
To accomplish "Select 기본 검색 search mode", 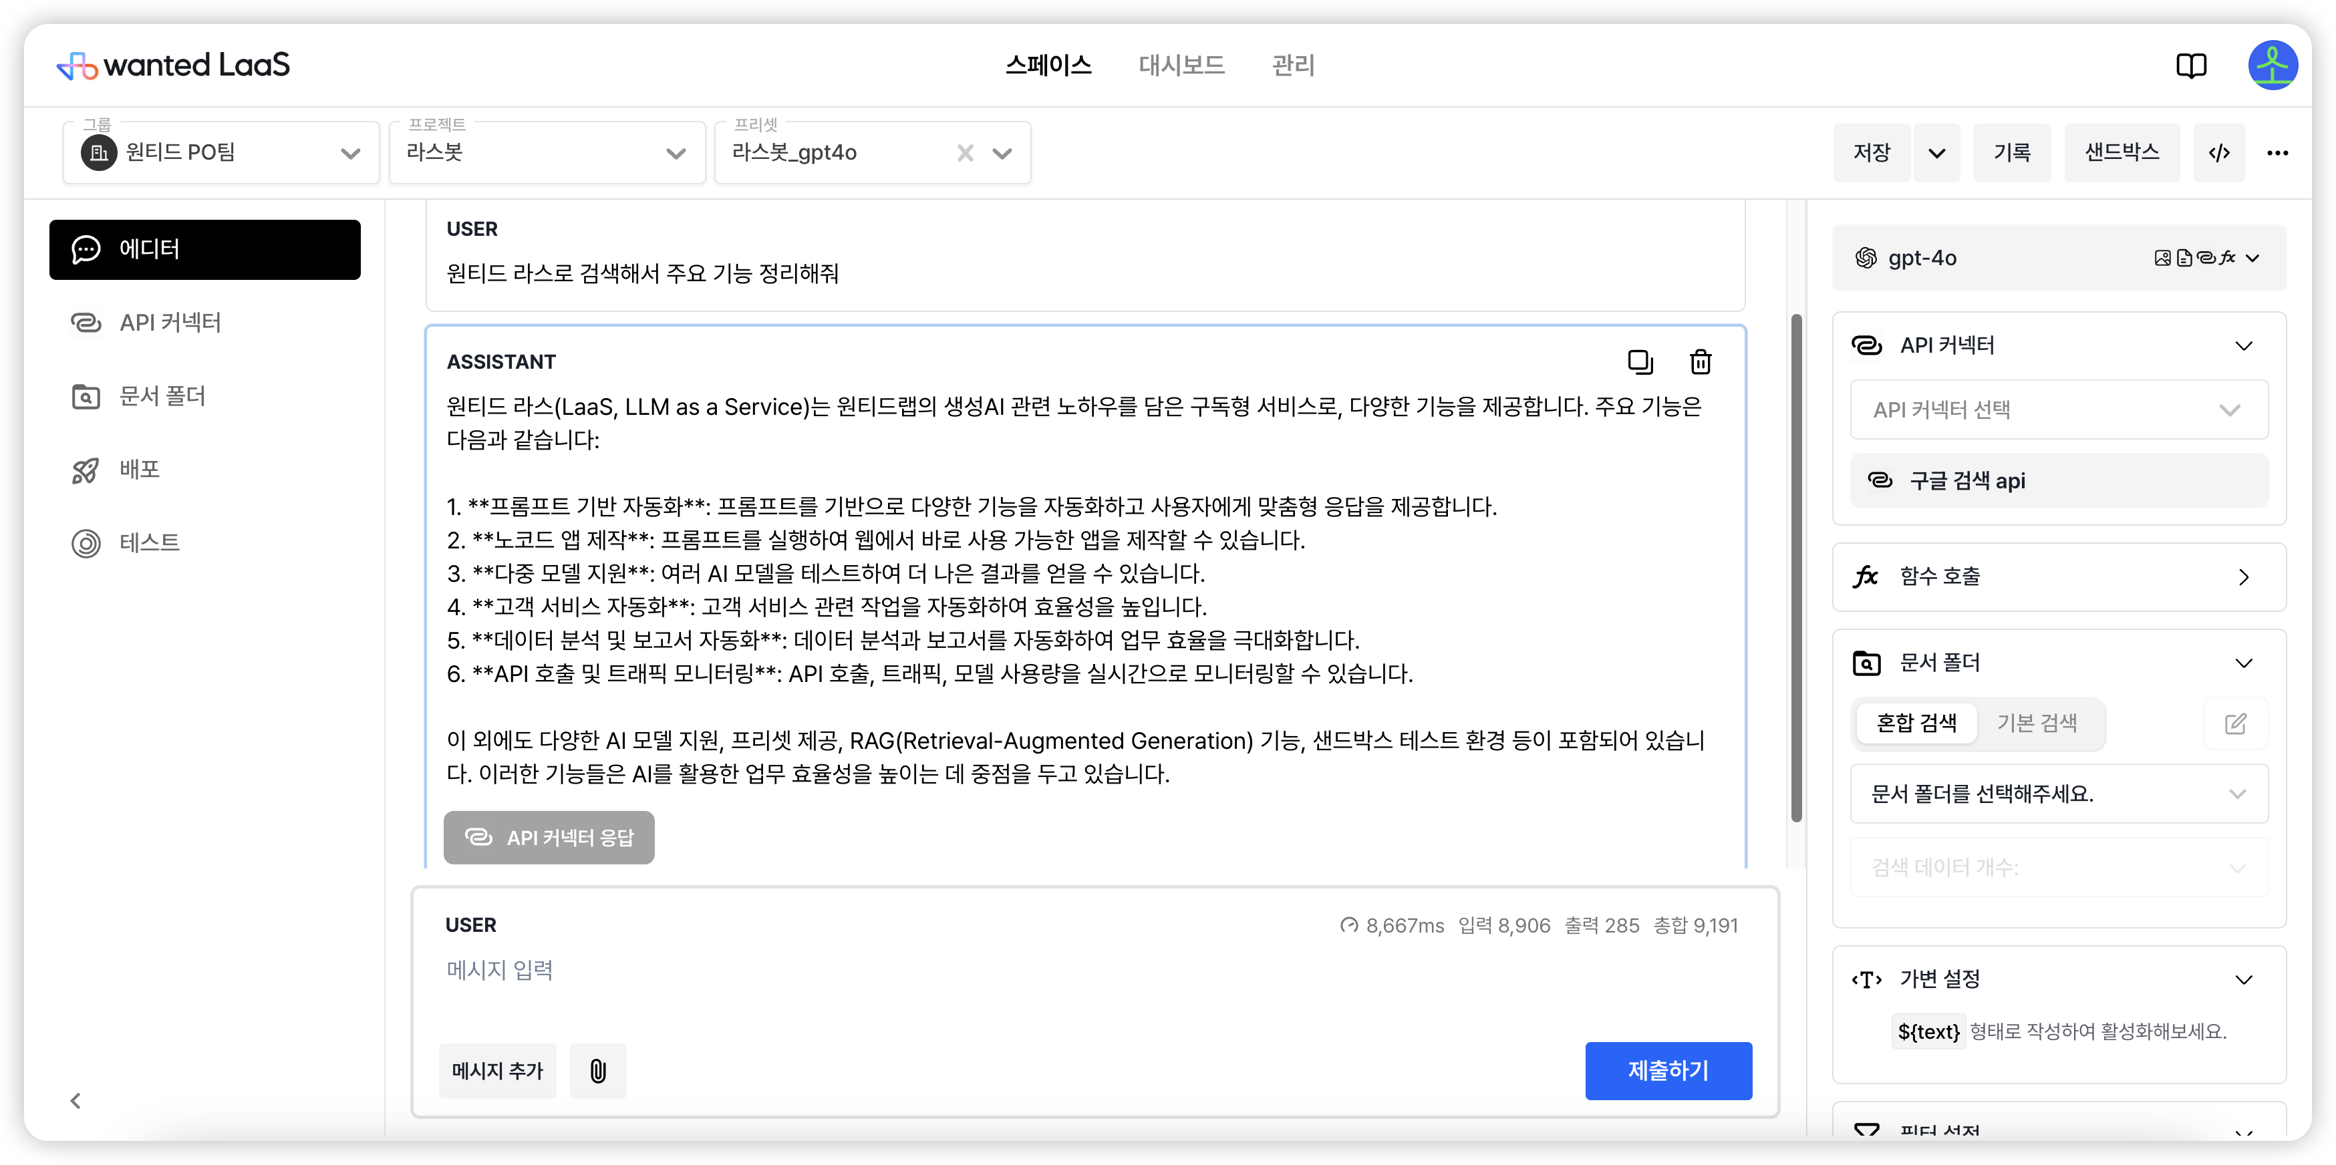I will point(2037,723).
